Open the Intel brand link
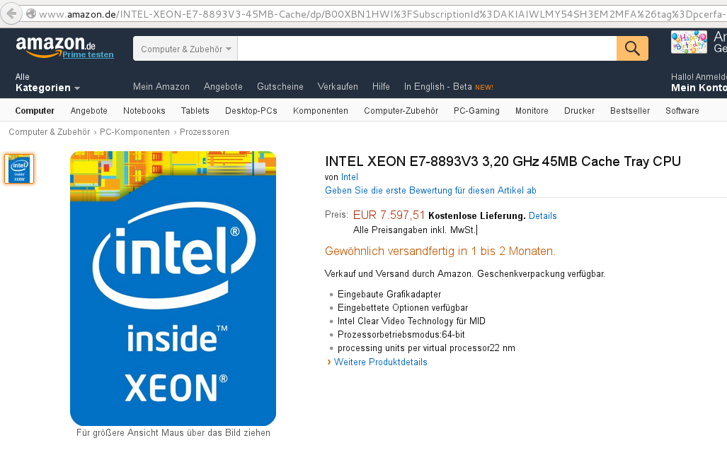The height and width of the screenshot is (462, 727). point(350,177)
